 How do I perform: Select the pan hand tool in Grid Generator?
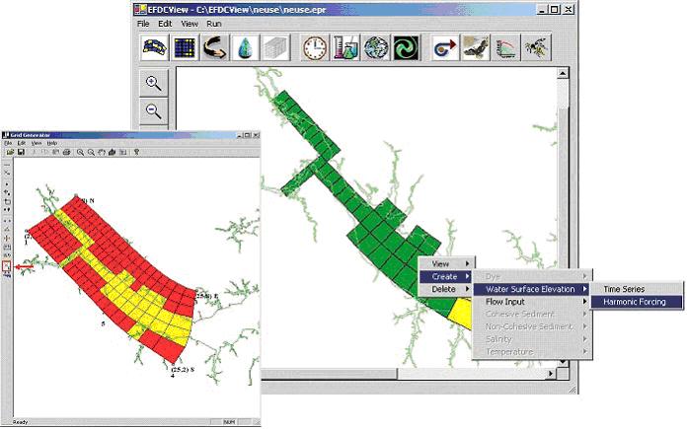click(102, 152)
